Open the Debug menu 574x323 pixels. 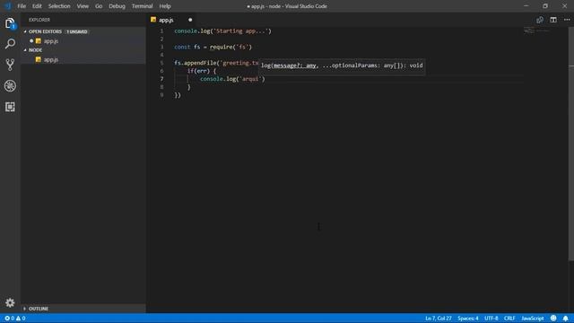click(x=117, y=6)
